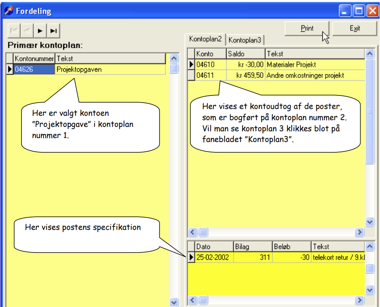Click row selector box beside 04611
380x307 pixels.
coord(192,75)
